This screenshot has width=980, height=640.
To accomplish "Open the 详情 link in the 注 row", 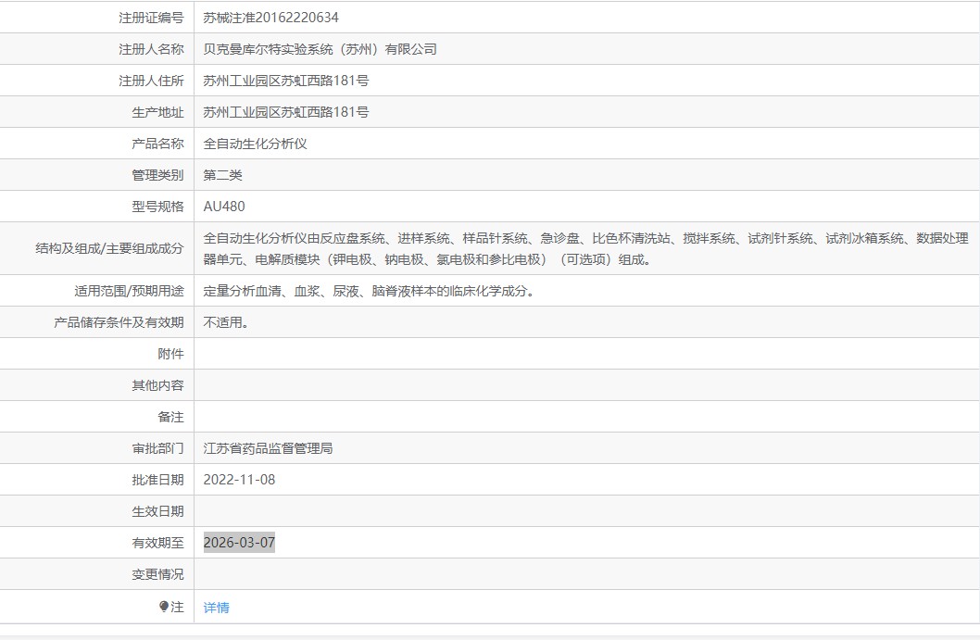I will [x=216, y=608].
